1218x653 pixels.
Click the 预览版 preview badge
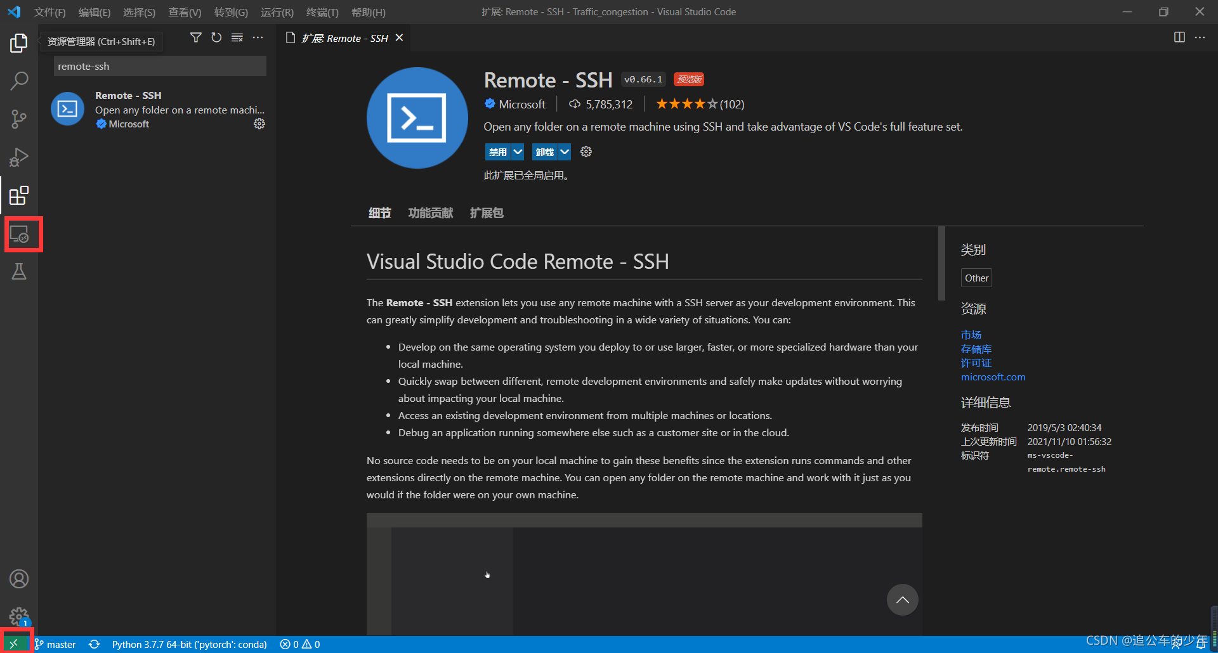(689, 79)
